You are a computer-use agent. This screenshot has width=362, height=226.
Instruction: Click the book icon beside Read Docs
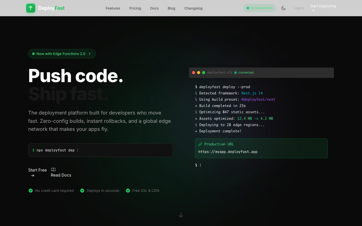53,169
